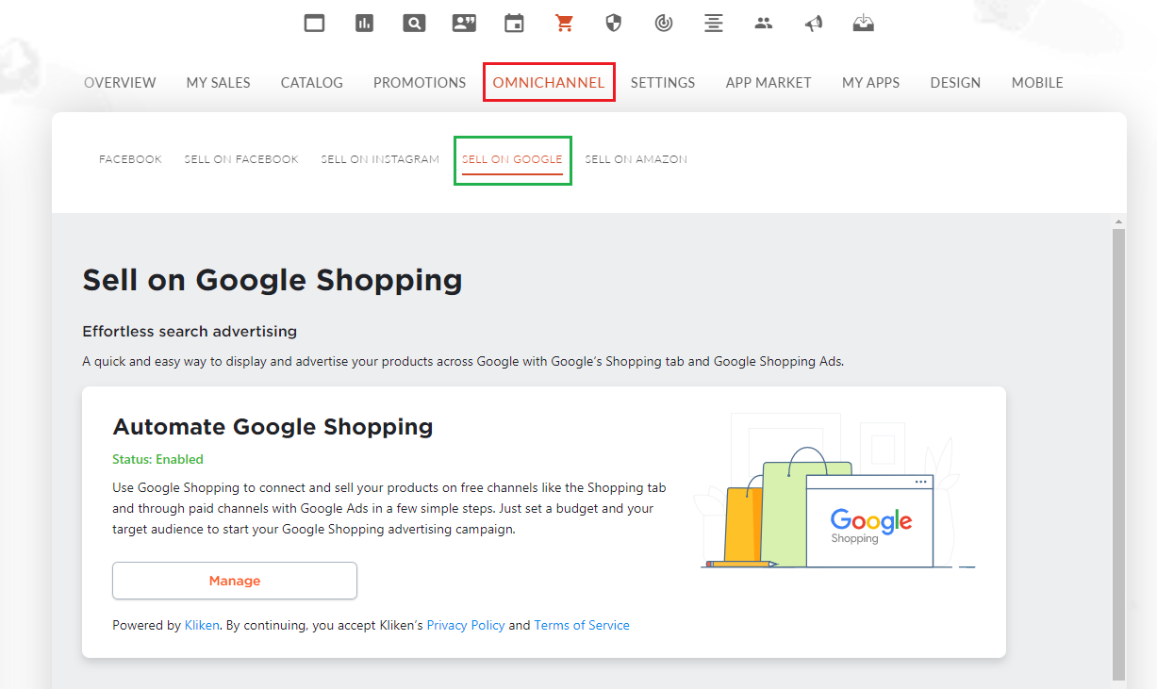Switch to Sell on Instagram sub-tab
This screenshot has height=689, width=1157.
point(380,159)
